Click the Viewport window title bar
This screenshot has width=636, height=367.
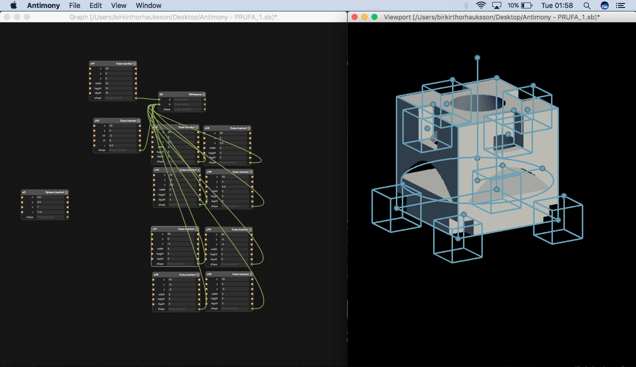(492, 17)
